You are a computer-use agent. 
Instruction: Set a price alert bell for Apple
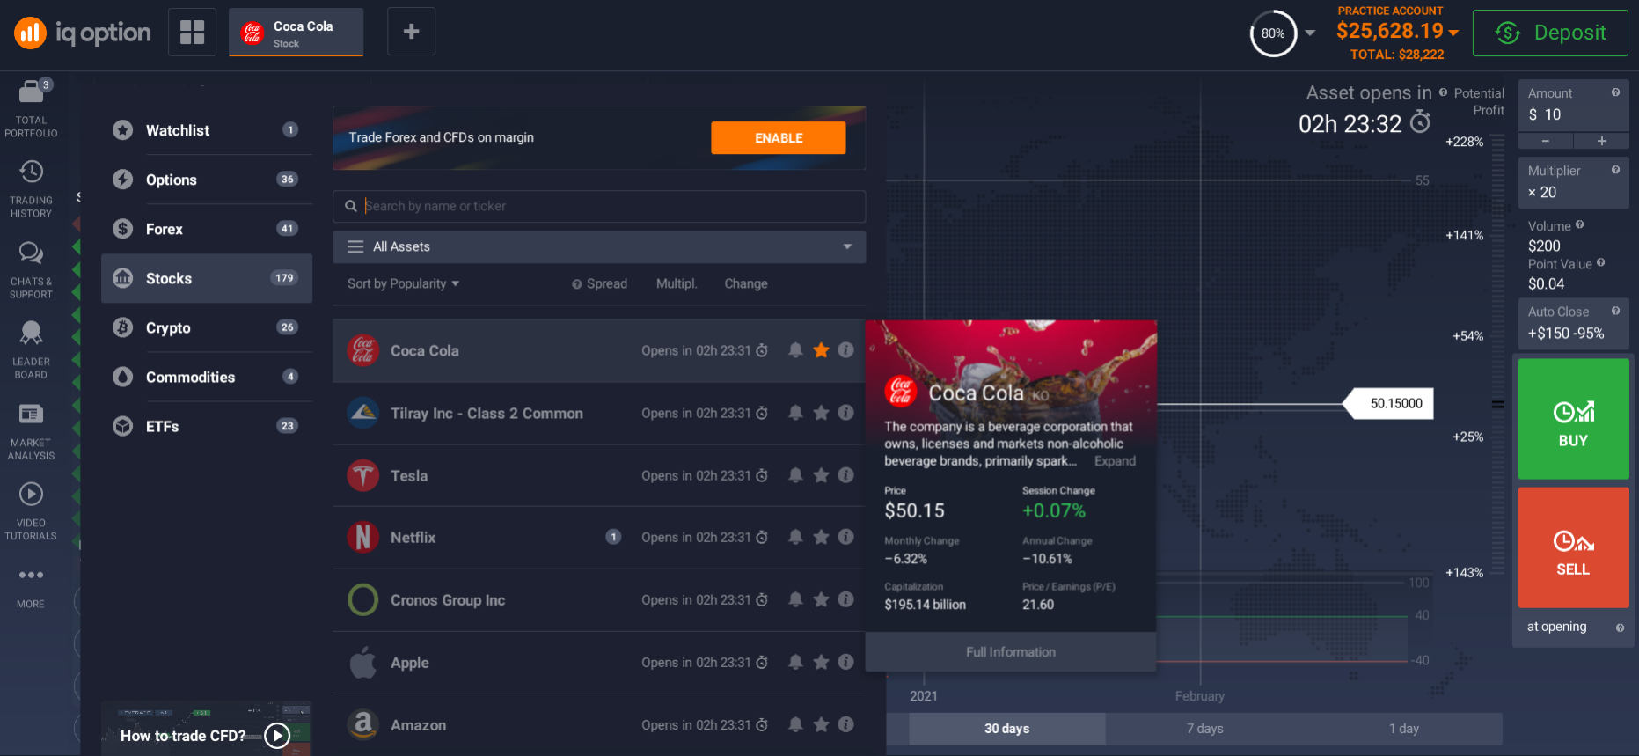pyautogui.click(x=795, y=662)
